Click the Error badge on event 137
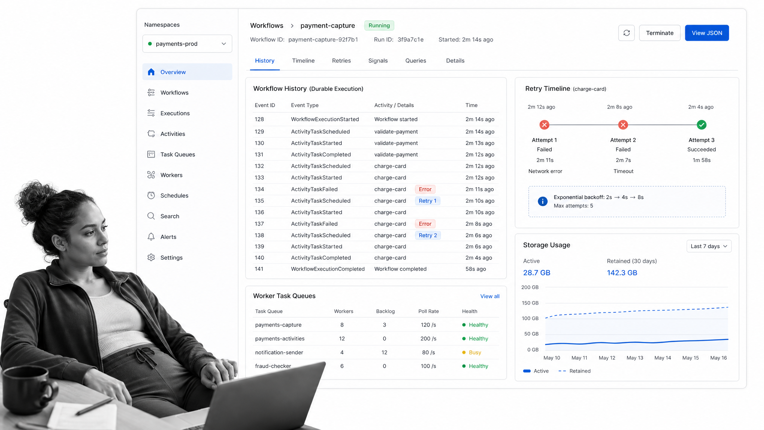 tap(425, 224)
